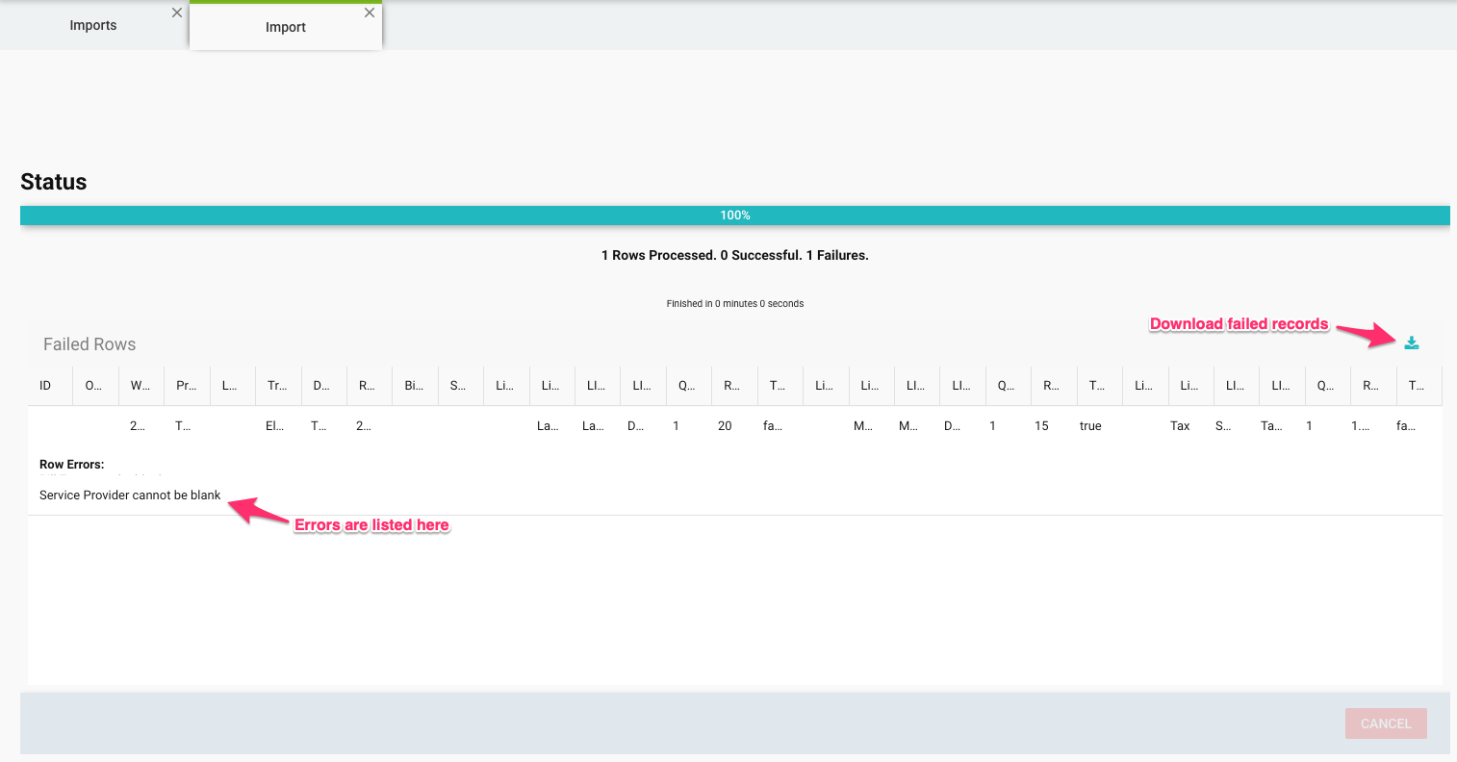Select the Import tab
Image resolution: width=1457 pixels, height=762 pixels.
(286, 27)
